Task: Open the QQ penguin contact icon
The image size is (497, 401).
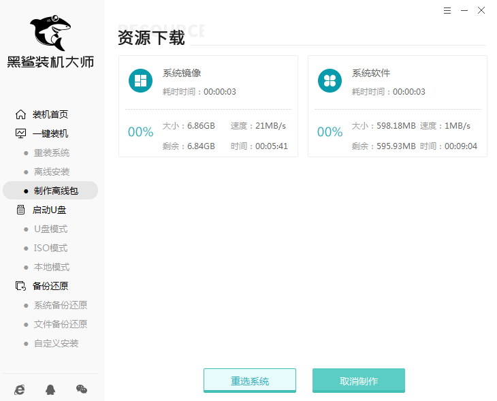Action: pyautogui.click(x=50, y=389)
